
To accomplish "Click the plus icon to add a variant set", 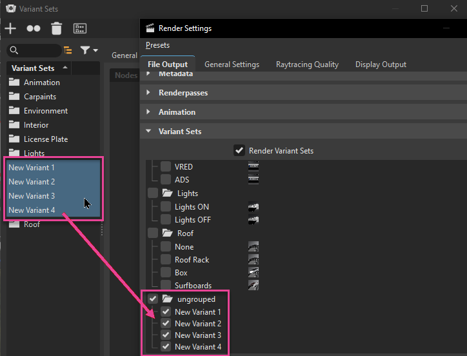I will tap(10, 28).
